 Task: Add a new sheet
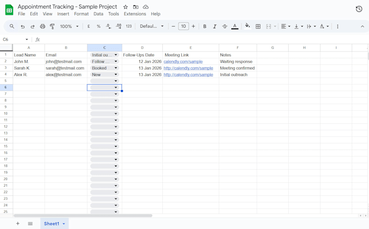18,224
